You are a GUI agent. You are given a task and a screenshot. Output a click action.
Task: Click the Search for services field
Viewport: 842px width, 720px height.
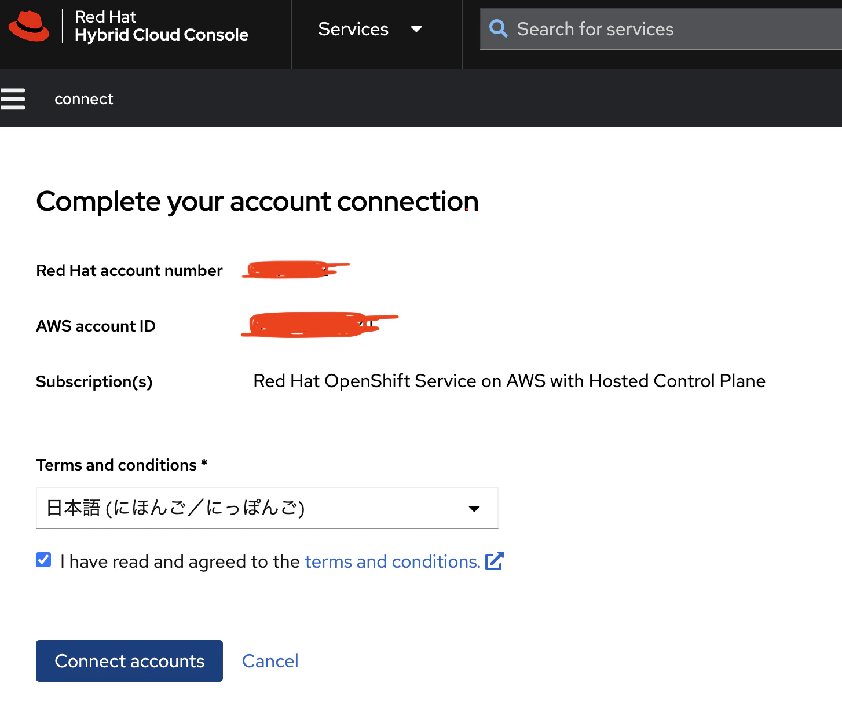[661, 29]
